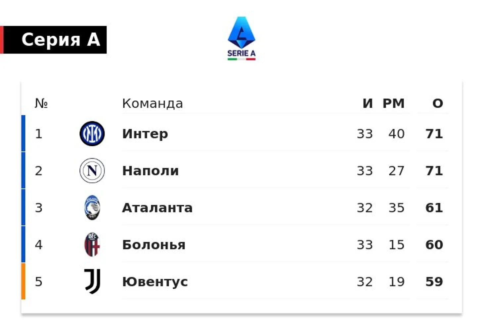
Task: Select the Napoli club badge
Action: click(x=92, y=171)
